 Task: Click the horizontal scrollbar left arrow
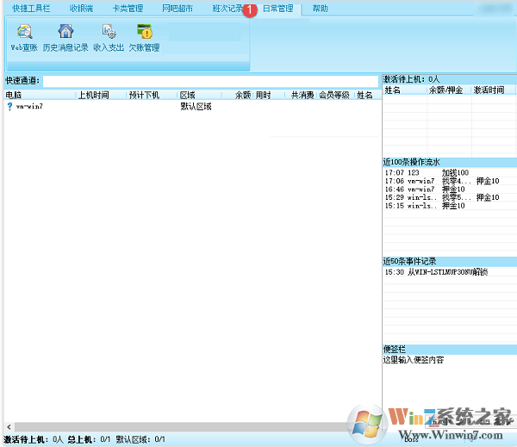coord(9,427)
